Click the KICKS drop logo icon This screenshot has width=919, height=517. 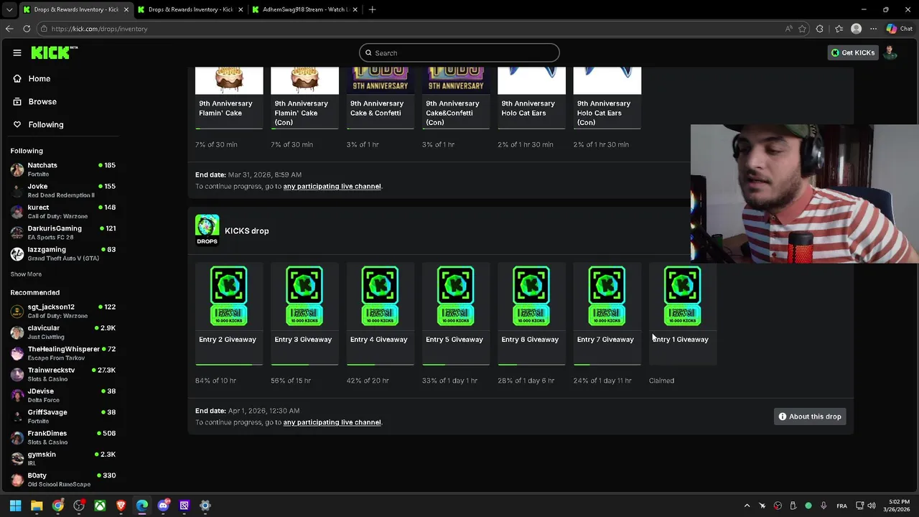pyautogui.click(x=207, y=230)
